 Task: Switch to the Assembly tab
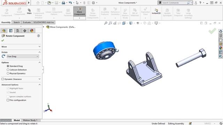point(6,22)
